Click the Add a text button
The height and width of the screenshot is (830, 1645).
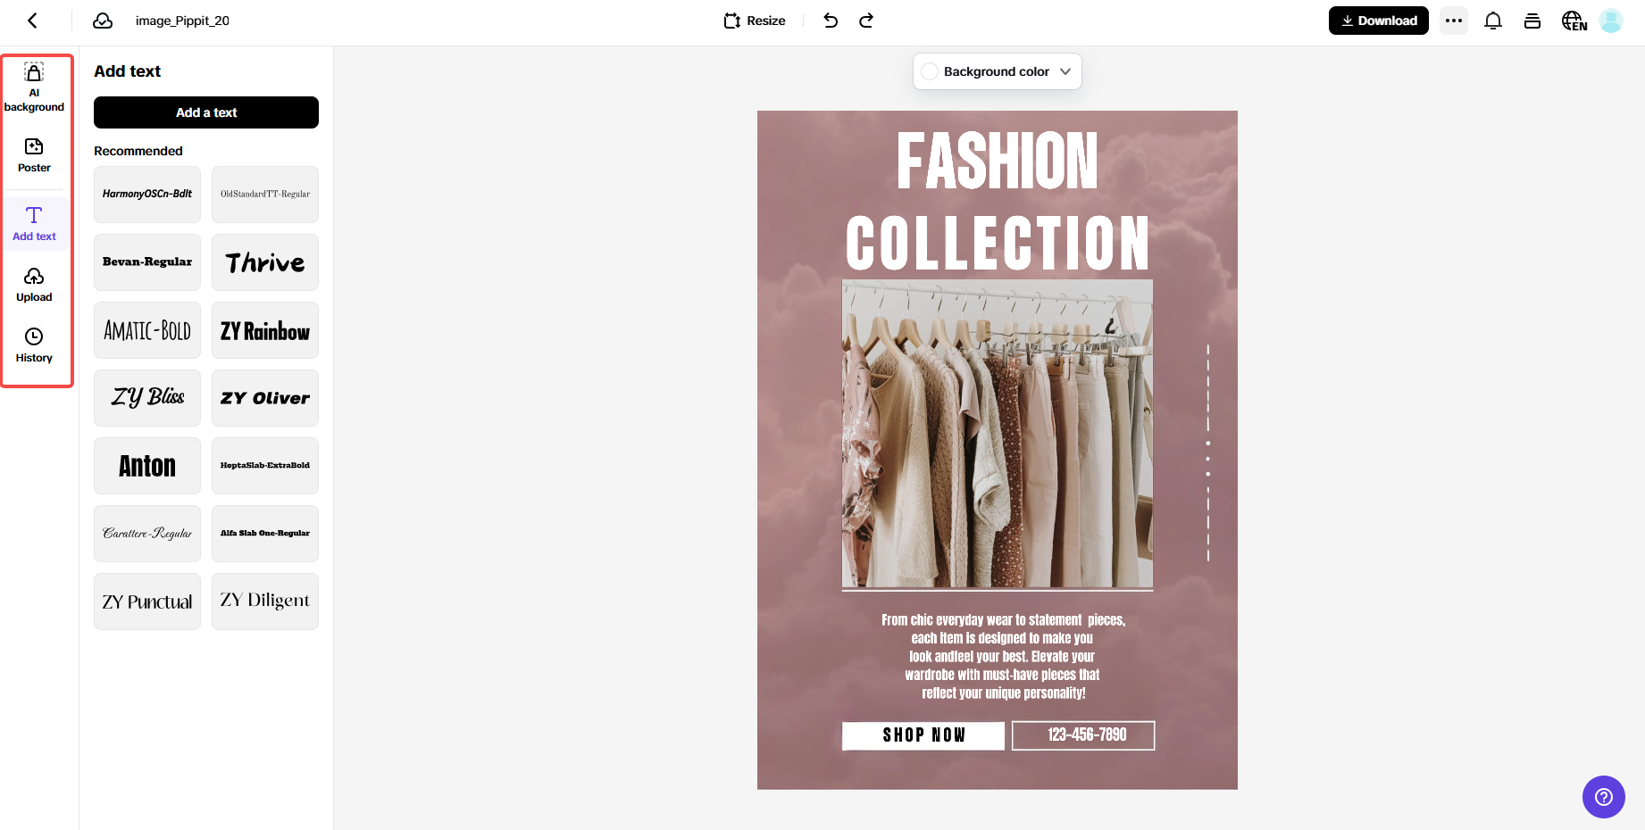205,112
